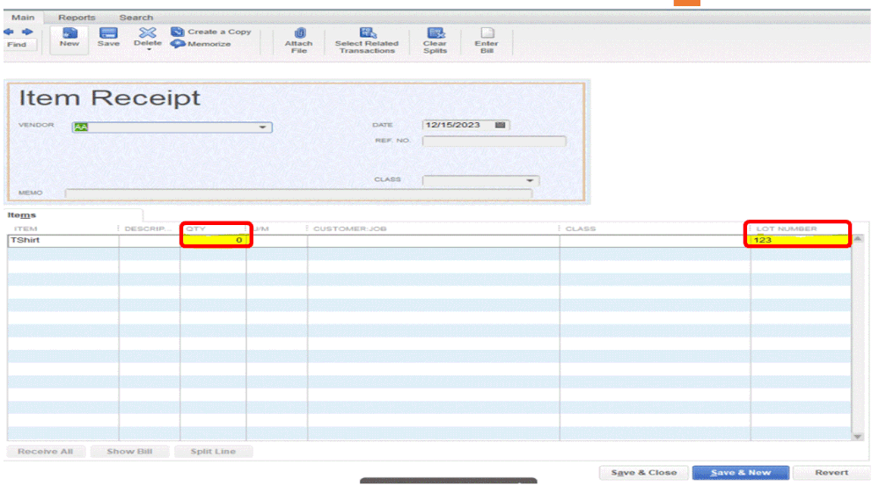This screenshot has height=494, width=879.
Task: Switch to the Main tab
Action: click(x=23, y=18)
